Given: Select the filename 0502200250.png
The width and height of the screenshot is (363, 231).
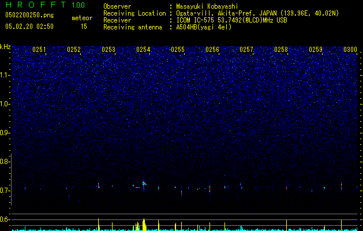Looking at the screenshot, I should click(29, 15).
